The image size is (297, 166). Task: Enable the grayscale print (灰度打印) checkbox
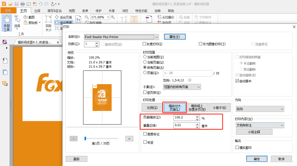pos(144,44)
